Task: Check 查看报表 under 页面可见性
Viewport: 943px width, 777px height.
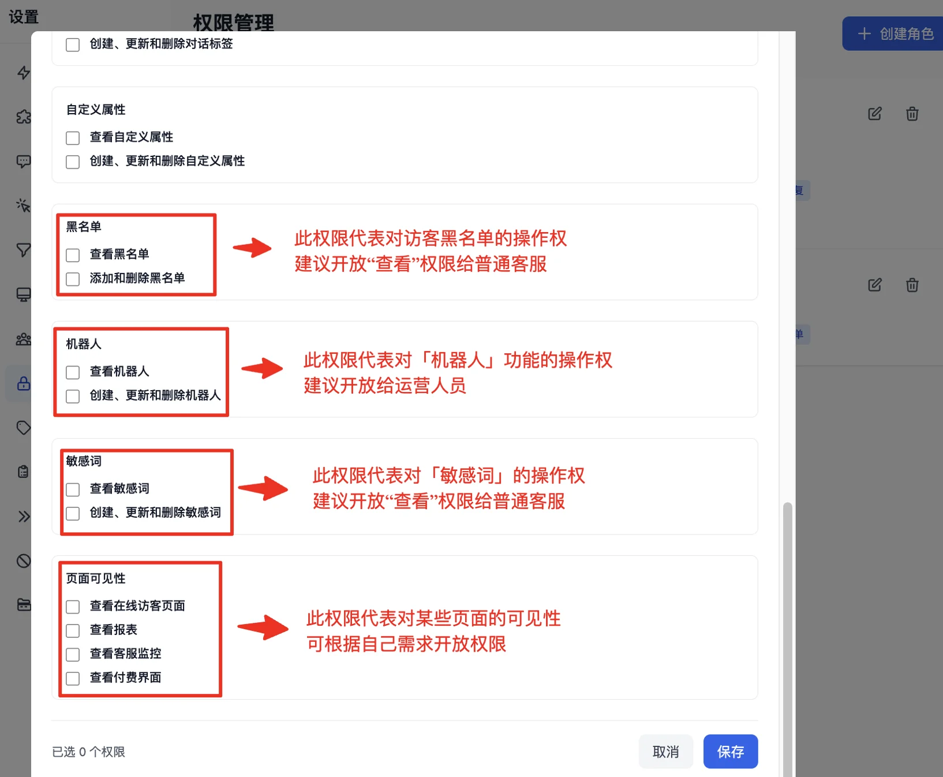Action: pos(72,630)
